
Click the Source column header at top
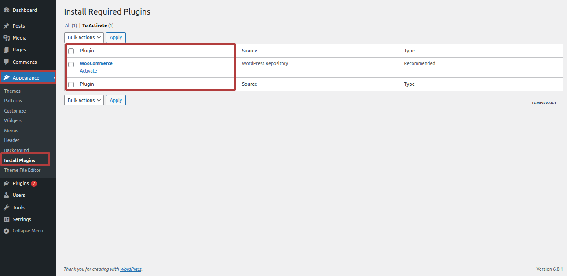[x=249, y=51]
